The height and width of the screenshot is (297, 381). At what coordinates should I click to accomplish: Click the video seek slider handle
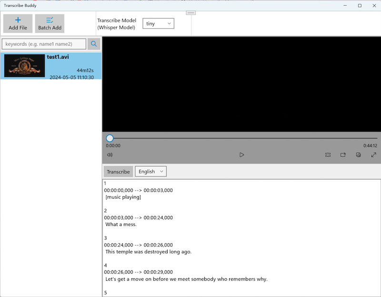[110, 138]
